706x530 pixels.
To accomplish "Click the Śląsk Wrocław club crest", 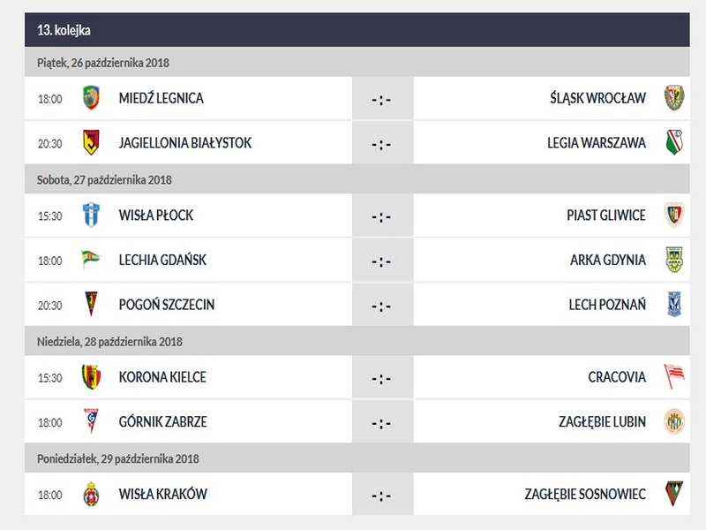I will point(674,98).
